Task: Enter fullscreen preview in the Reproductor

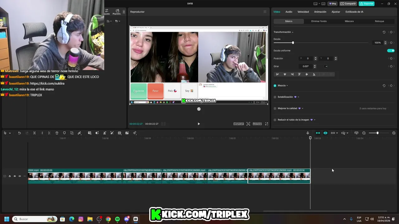Action: 267,124
